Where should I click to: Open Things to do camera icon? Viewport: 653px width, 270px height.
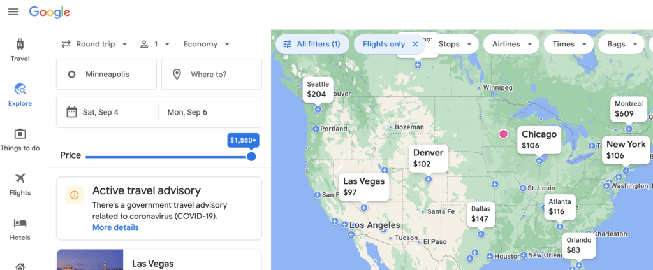tap(20, 134)
